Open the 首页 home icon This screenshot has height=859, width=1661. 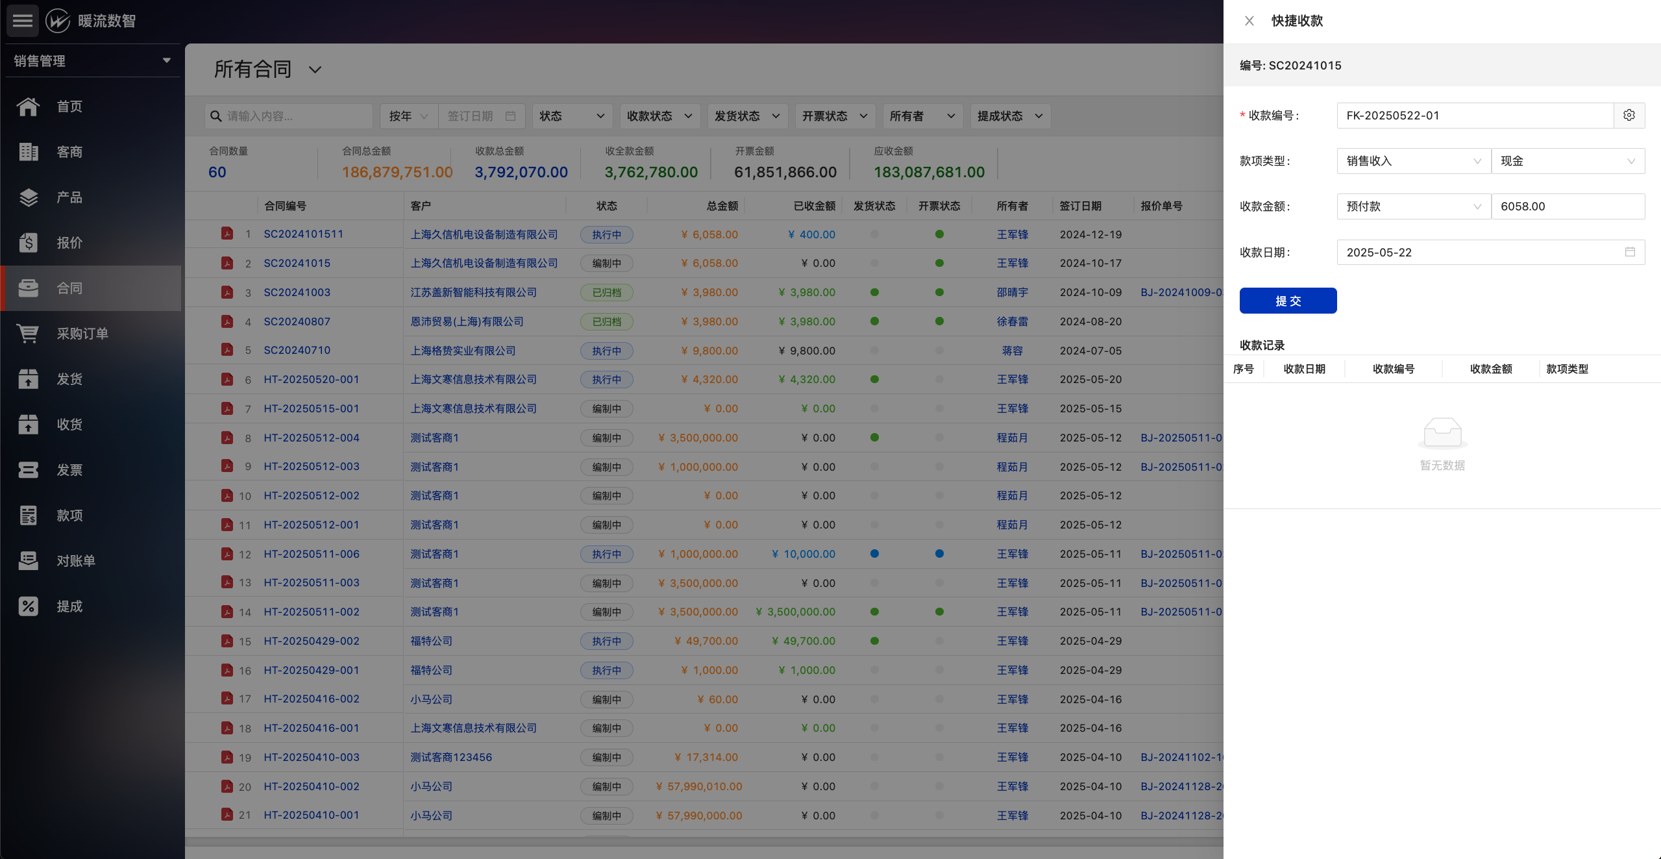(x=28, y=106)
